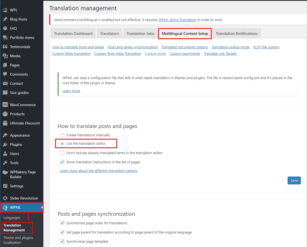Uncheck Show translation instructions checkbox

click(x=62, y=162)
